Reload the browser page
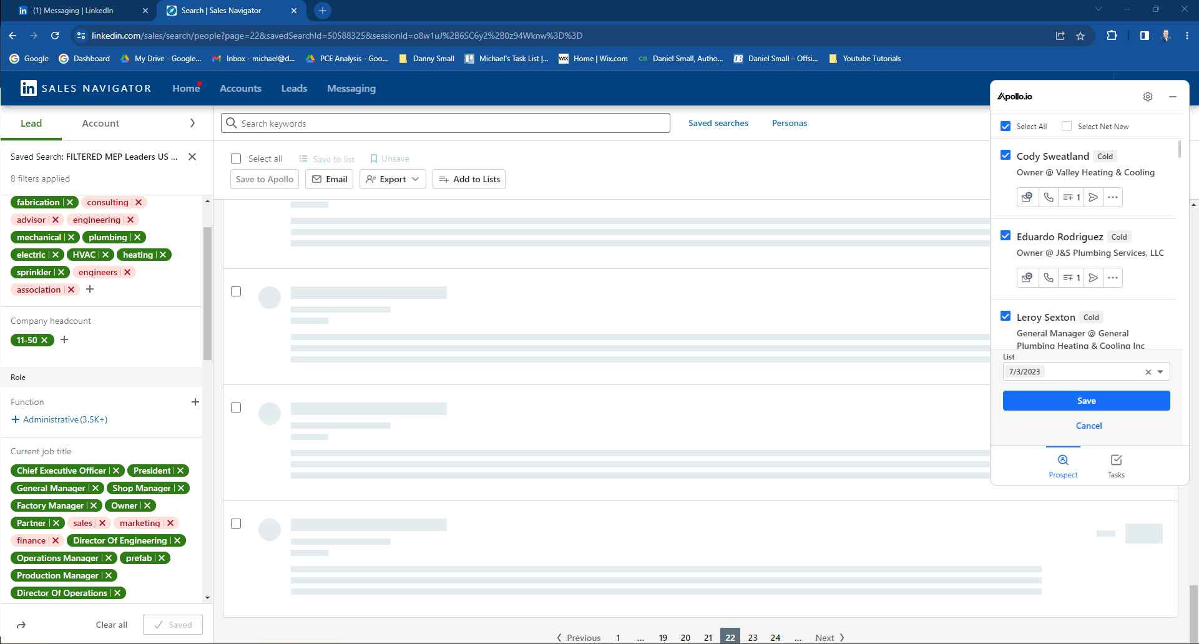The width and height of the screenshot is (1199, 644). click(55, 36)
